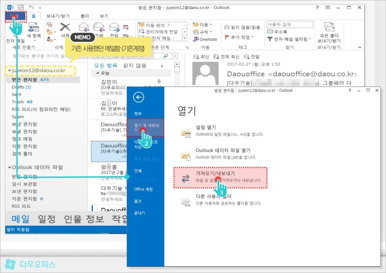
Task: Open the Customize Quick Access Toolbar dropdown
Action: point(40,7)
